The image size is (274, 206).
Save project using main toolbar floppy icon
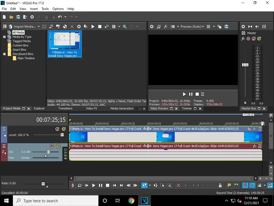pyautogui.click(x=18, y=17)
